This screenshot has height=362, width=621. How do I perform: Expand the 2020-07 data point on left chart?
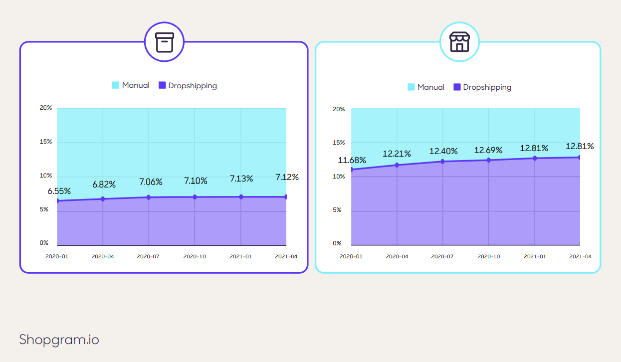click(149, 197)
